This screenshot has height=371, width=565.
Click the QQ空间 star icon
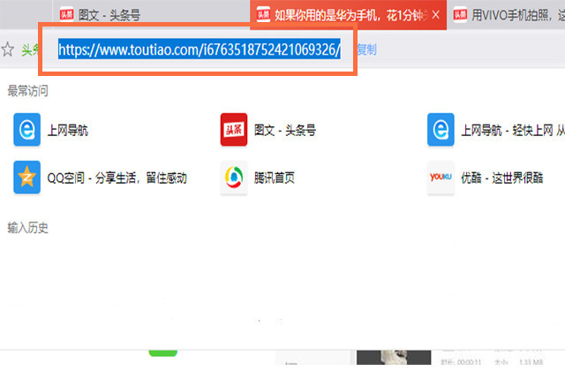tap(27, 177)
